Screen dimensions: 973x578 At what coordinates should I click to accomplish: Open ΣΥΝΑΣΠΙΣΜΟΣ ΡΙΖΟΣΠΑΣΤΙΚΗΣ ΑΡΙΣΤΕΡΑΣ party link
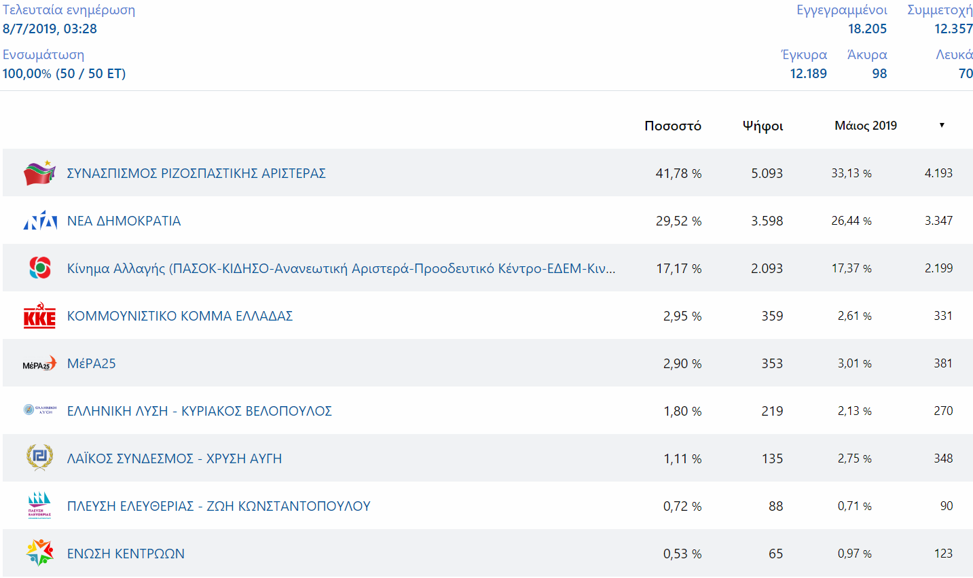196,173
